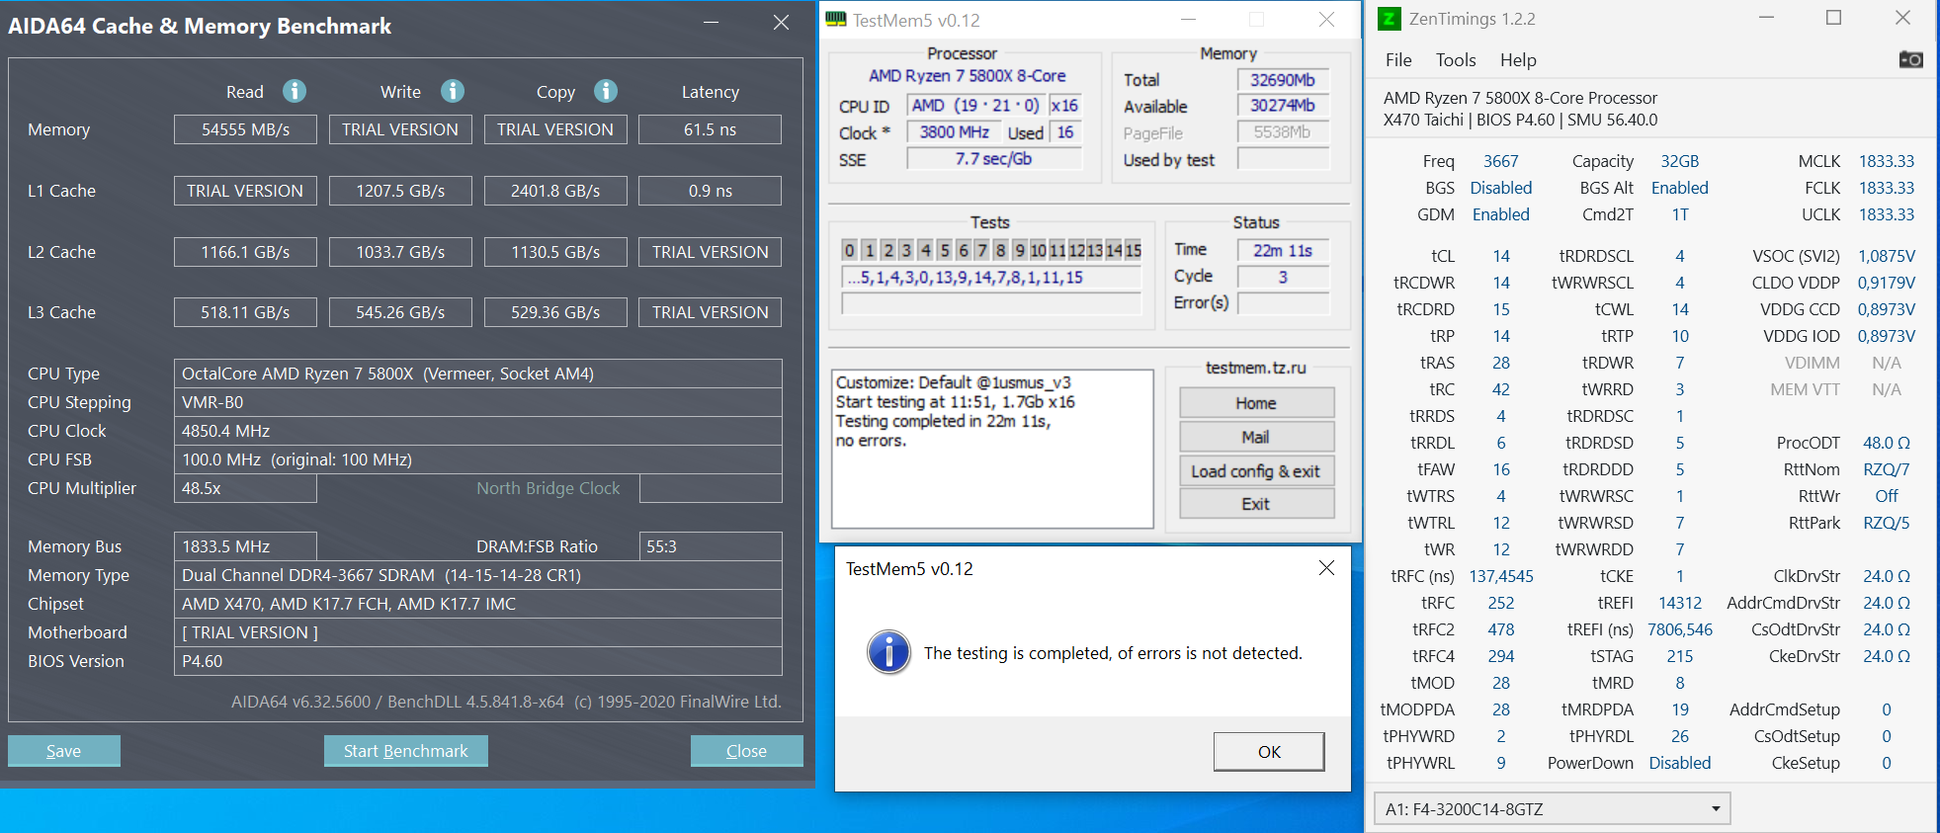Select the Memory Read value 54555 MB/s
Screen dimensions: 1940x833
(x=245, y=129)
